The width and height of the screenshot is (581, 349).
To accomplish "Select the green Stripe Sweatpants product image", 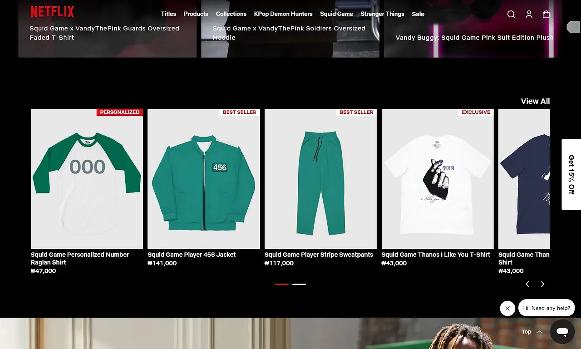I will (x=320, y=179).
